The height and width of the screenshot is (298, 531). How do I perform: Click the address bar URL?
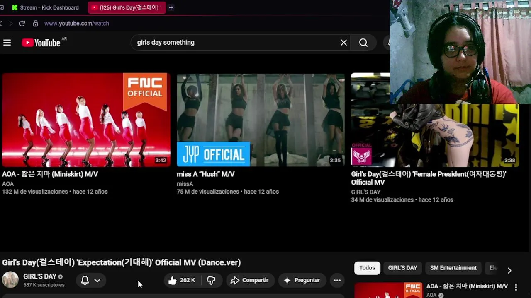tap(77, 24)
